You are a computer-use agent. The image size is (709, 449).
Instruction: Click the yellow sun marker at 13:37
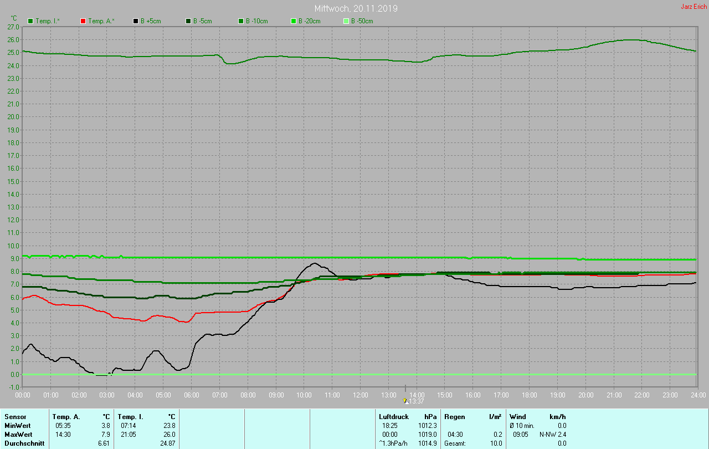click(405, 400)
